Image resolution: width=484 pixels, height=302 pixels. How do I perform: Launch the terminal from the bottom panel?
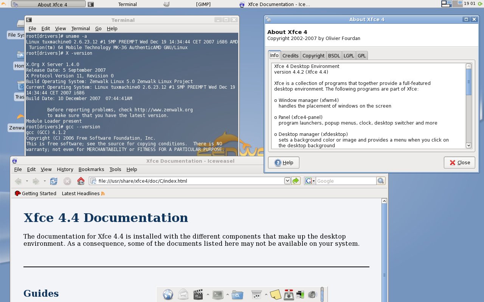pyautogui.click(x=218, y=294)
